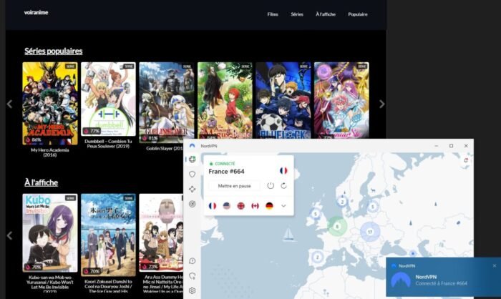Click the notification bell icon on map
This screenshot has width=501, height=299.
466,160
